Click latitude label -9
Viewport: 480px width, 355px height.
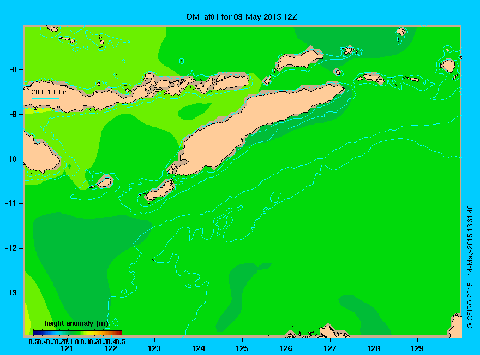[14, 114]
